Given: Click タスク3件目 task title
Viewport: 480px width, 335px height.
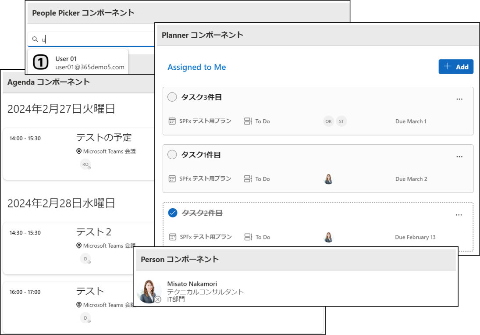Looking at the screenshot, I should [202, 97].
